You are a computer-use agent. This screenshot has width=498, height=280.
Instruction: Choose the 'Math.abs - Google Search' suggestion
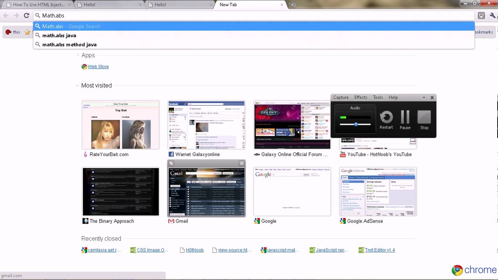(x=254, y=26)
